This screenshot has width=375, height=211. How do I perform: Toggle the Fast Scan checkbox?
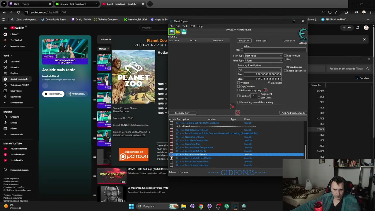coord(238,96)
